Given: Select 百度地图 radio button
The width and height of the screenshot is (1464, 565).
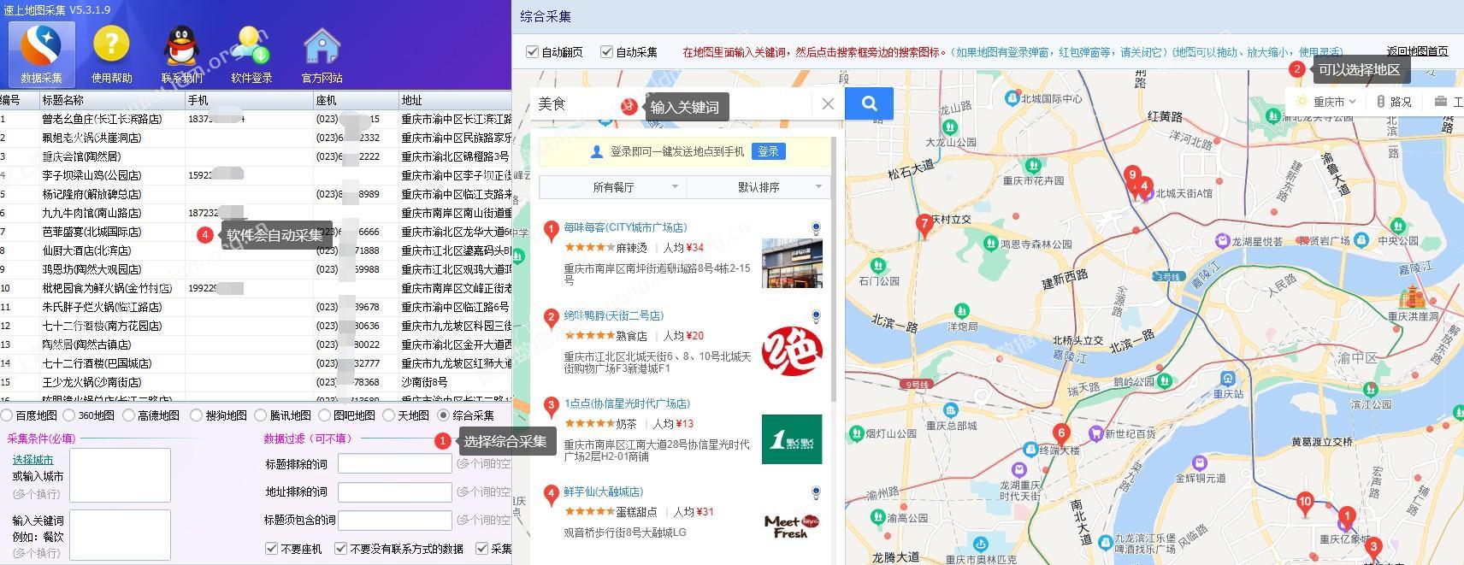Looking at the screenshot, I should coord(7,415).
